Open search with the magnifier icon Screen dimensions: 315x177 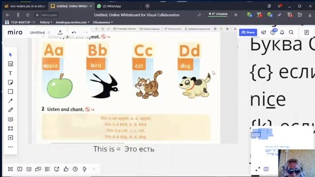(x=291, y=32)
